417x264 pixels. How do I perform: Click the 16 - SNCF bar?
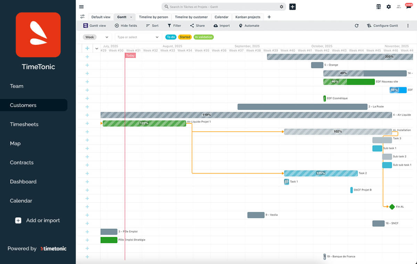pyautogui.click(x=378, y=223)
